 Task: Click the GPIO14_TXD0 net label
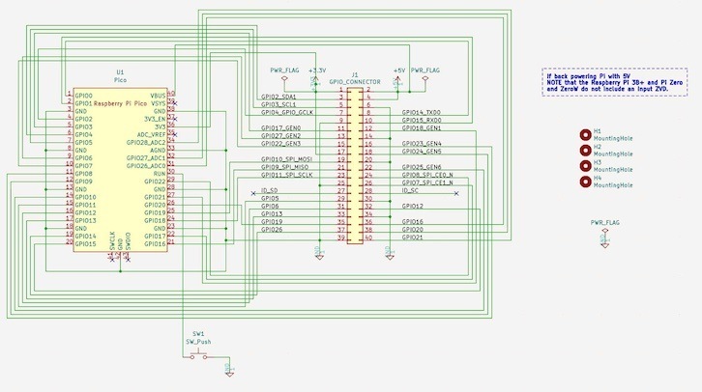tap(422, 113)
